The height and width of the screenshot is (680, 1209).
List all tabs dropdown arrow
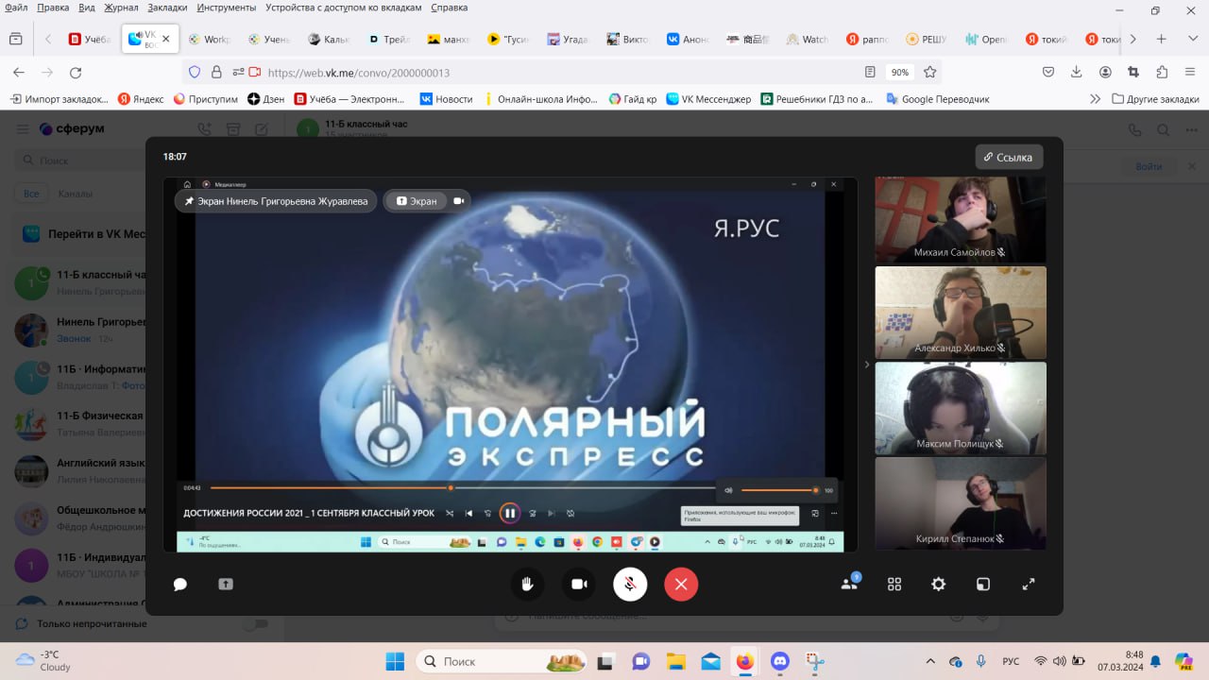coord(1191,39)
